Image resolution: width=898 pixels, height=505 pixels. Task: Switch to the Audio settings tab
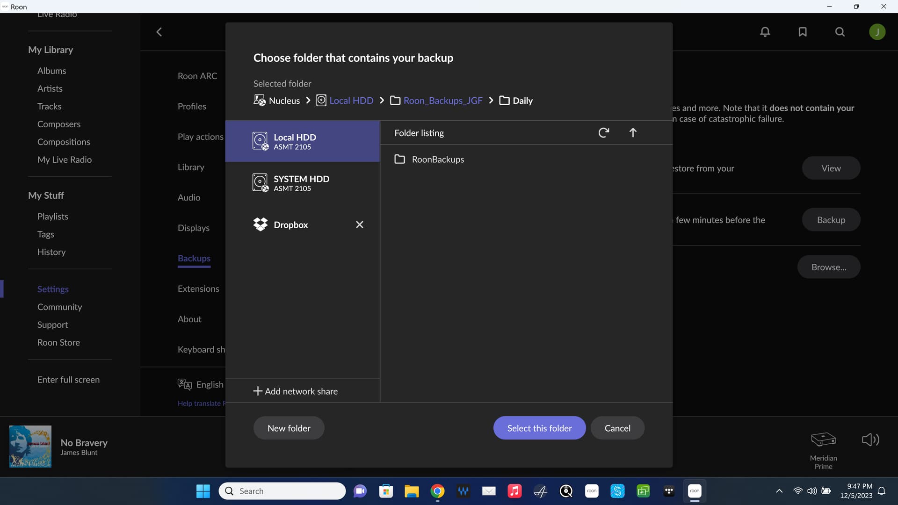pos(189,197)
